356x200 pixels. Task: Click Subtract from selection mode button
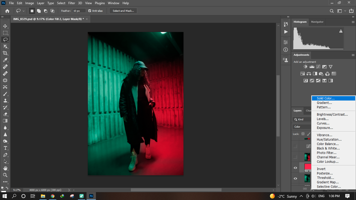click(x=46, y=11)
